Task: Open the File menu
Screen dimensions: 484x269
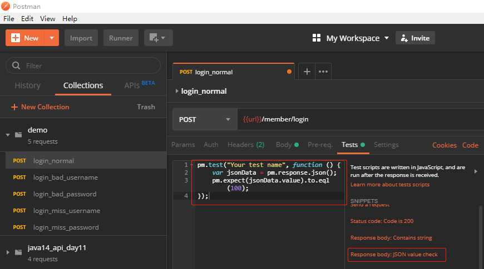Action: click(x=9, y=18)
